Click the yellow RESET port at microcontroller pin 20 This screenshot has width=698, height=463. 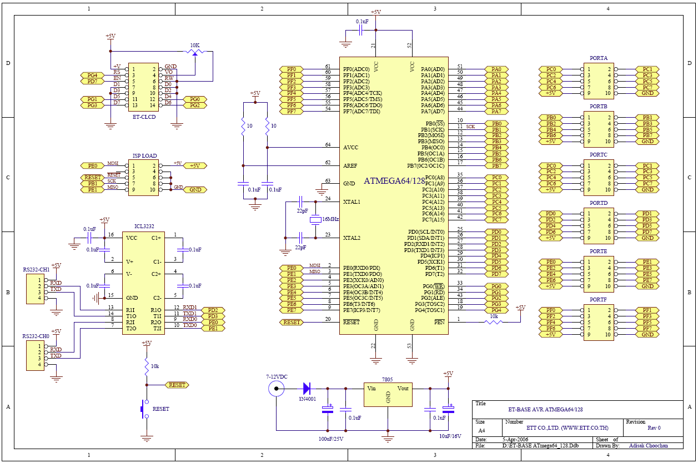292,322
